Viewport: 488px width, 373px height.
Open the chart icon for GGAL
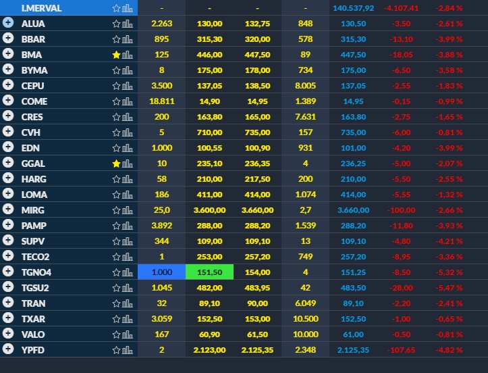click(x=128, y=164)
